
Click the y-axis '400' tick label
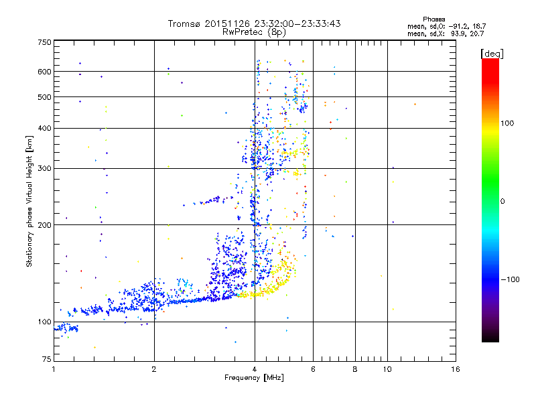pos(44,128)
